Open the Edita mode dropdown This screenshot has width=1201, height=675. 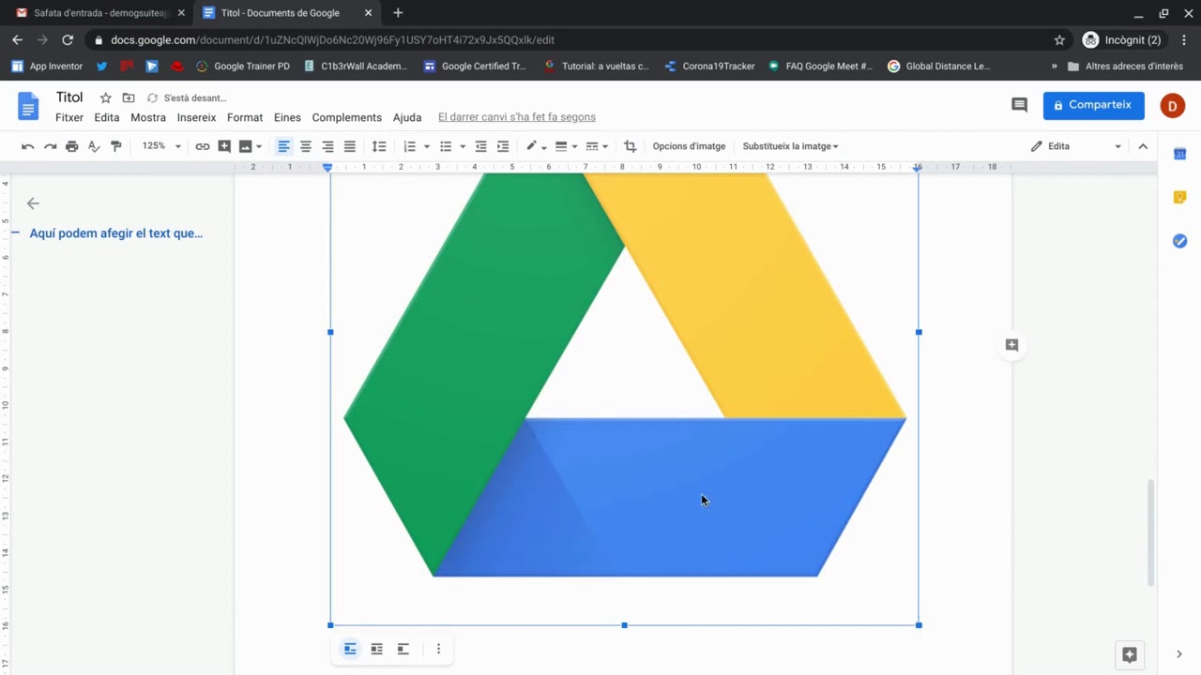1075,146
